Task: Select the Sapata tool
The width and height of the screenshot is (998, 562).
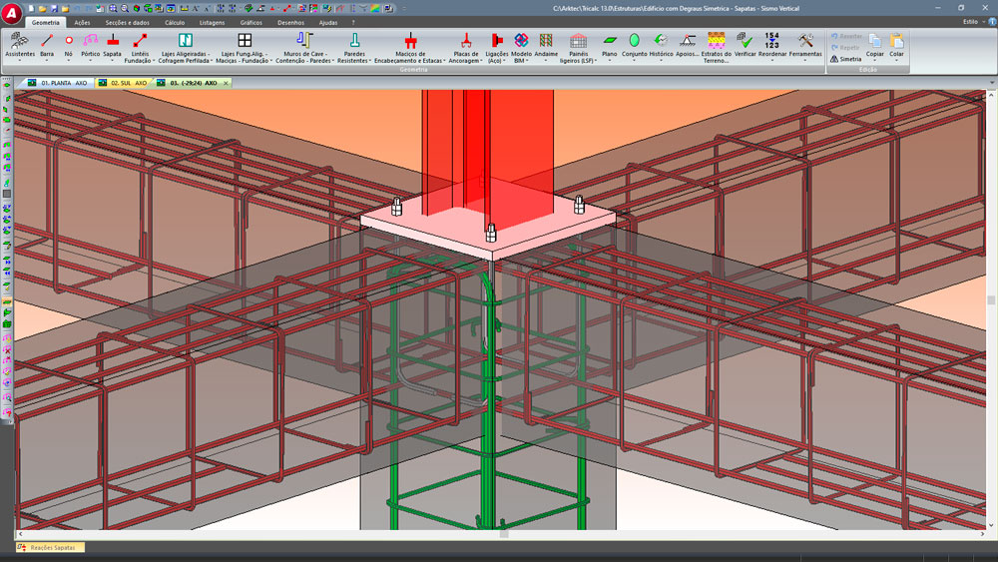Action: pyautogui.click(x=112, y=46)
